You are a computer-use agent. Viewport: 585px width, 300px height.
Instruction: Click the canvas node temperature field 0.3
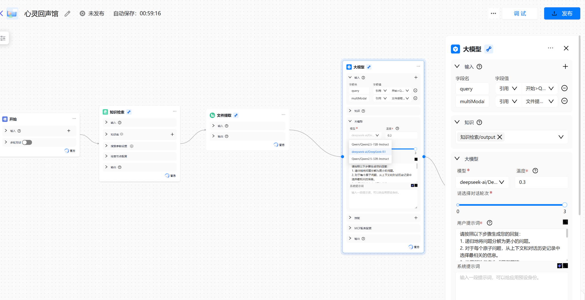coord(401,135)
